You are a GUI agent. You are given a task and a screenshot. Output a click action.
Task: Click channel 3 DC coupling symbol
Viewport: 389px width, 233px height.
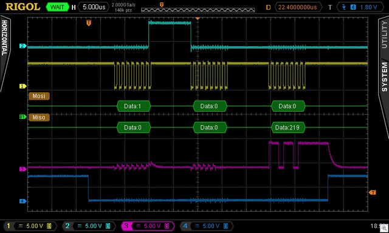tap(138, 226)
